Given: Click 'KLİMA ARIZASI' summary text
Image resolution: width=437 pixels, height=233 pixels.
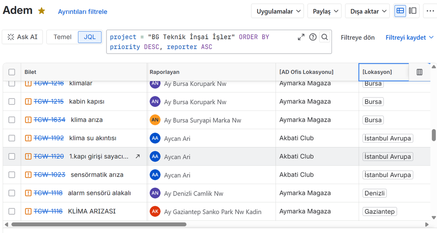Looking at the screenshot, I should 92,211.
